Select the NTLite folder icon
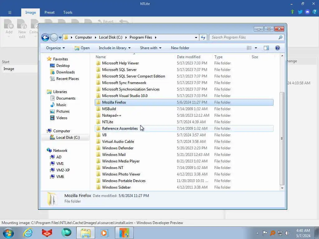Viewport: 319px width, 239px height. (x=98, y=122)
